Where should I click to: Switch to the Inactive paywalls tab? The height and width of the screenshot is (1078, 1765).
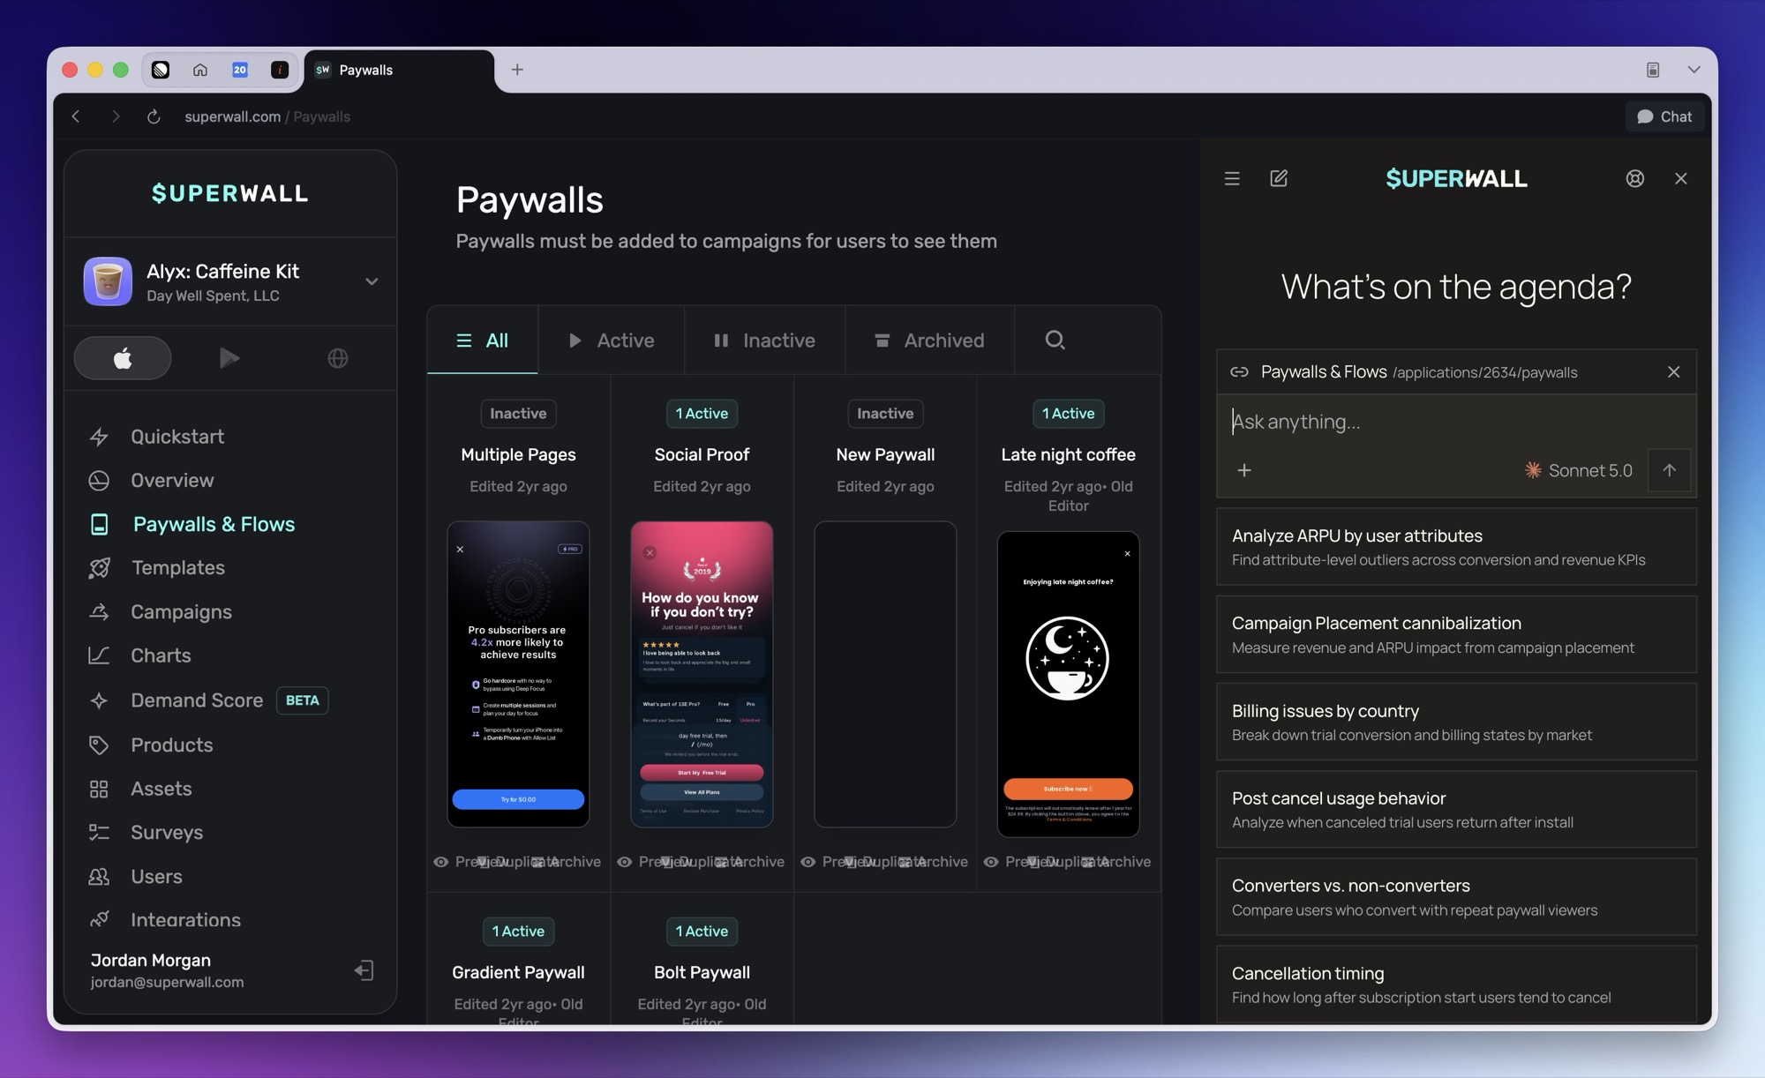(x=764, y=341)
